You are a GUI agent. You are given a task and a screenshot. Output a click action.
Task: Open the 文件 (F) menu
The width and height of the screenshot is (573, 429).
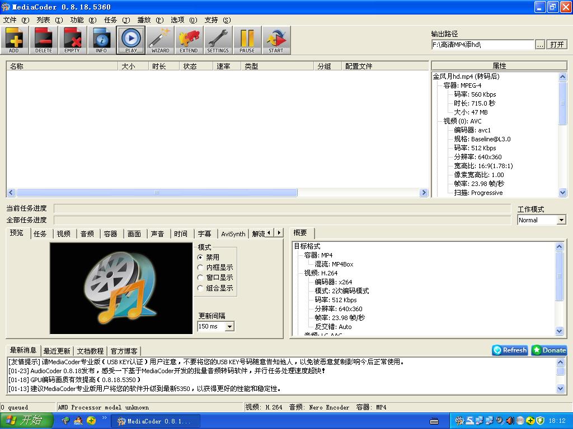pos(16,20)
